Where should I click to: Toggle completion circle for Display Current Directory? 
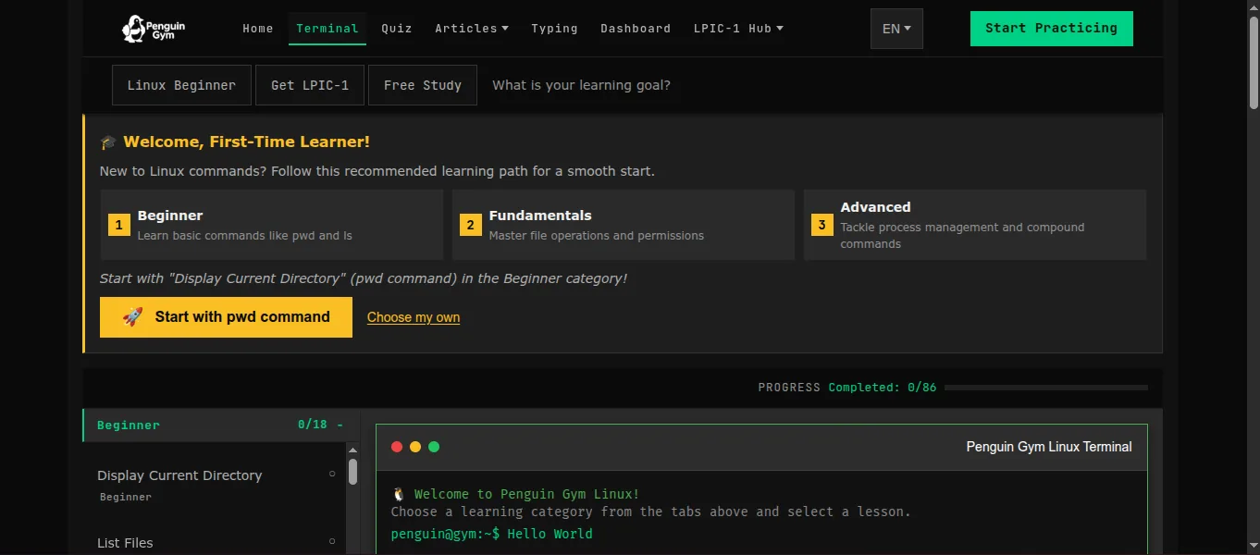click(332, 475)
